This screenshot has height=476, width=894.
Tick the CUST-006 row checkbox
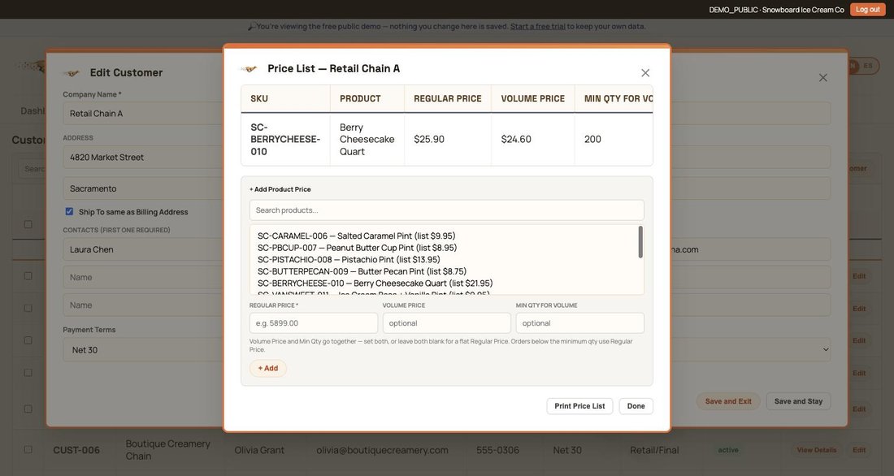click(28, 449)
